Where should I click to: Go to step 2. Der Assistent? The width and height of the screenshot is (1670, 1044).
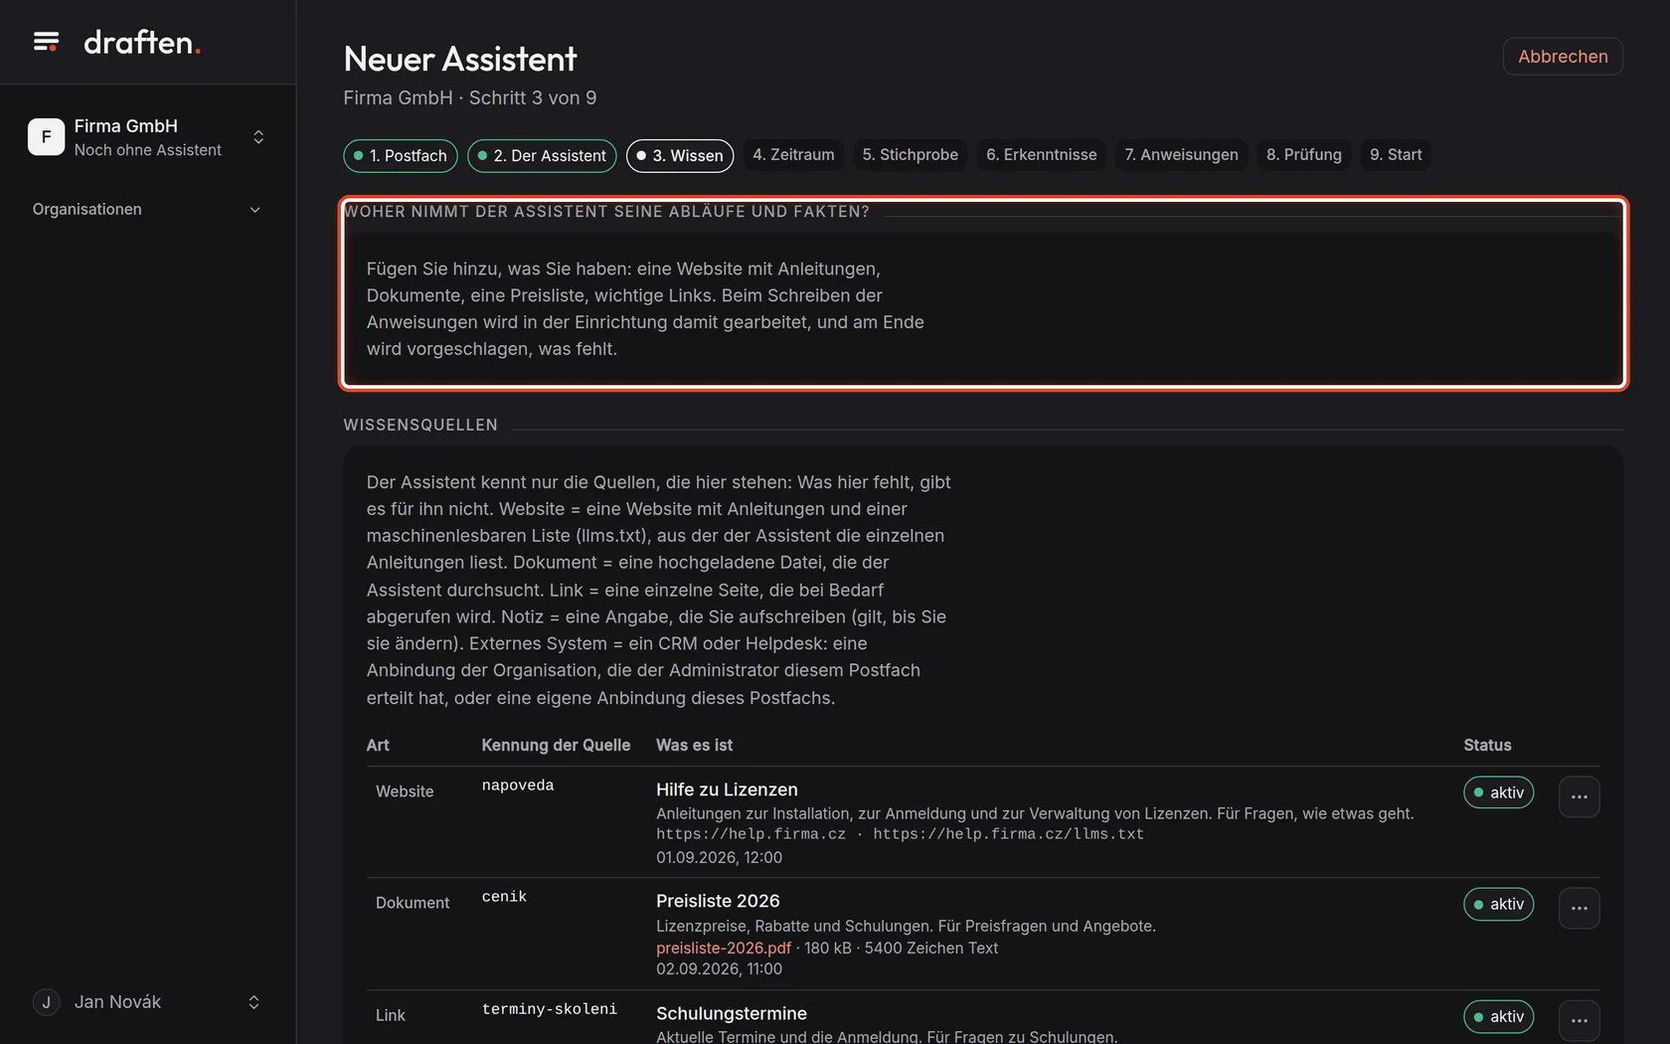[x=542, y=156]
